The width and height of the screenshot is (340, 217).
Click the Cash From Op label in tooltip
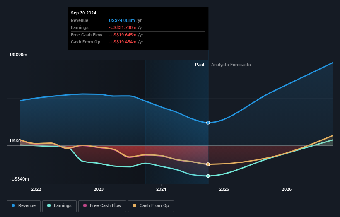(x=85, y=42)
